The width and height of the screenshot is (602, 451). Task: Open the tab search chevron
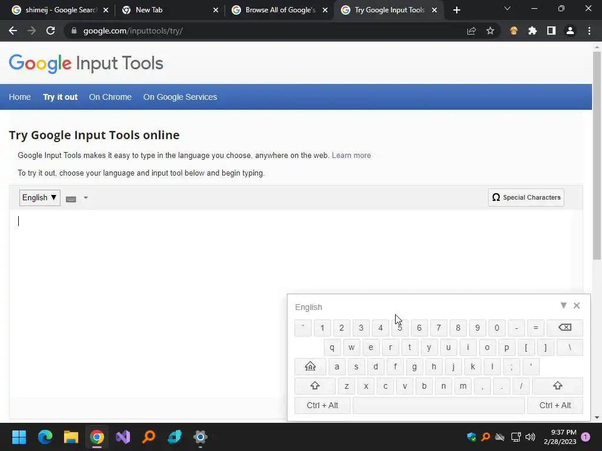click(507, 8)
